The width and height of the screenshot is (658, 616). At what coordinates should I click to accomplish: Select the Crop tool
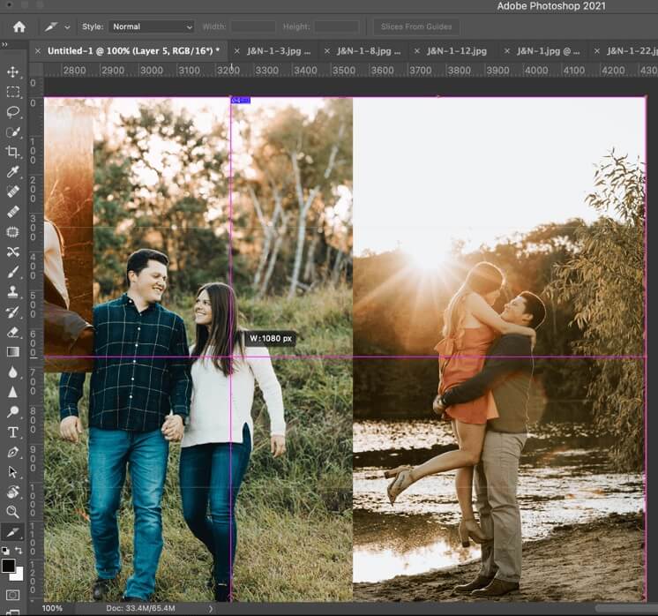point(13,152)
